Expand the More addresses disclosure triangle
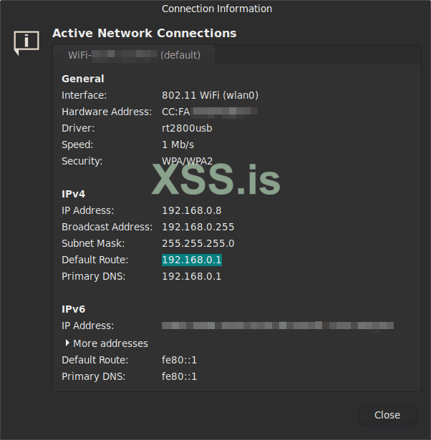 (67, 343)
